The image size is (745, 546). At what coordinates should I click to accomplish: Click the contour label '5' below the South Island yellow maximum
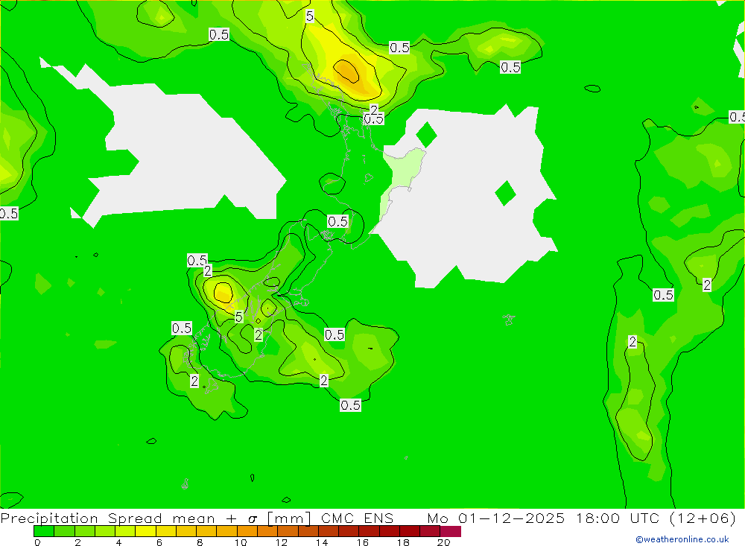tap(239, 317)
